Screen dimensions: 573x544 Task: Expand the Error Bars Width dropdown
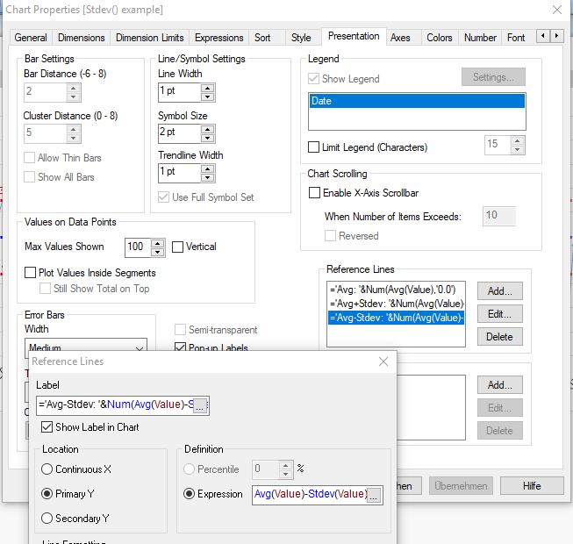[x=137, y=347]
